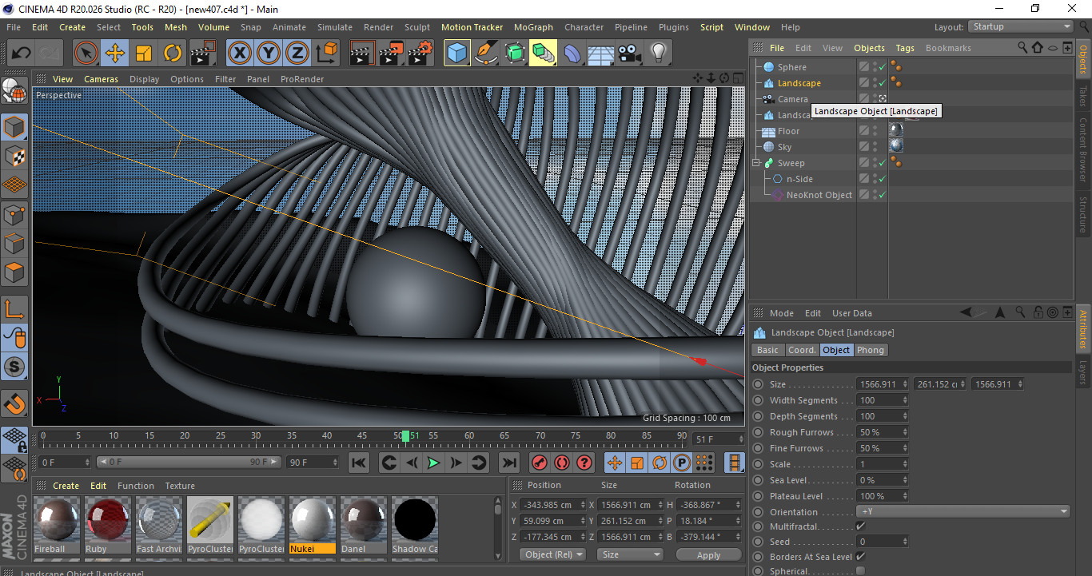
Task: Toggle Sphere object enabled checkmark
Action: click(x=882, y=67)
